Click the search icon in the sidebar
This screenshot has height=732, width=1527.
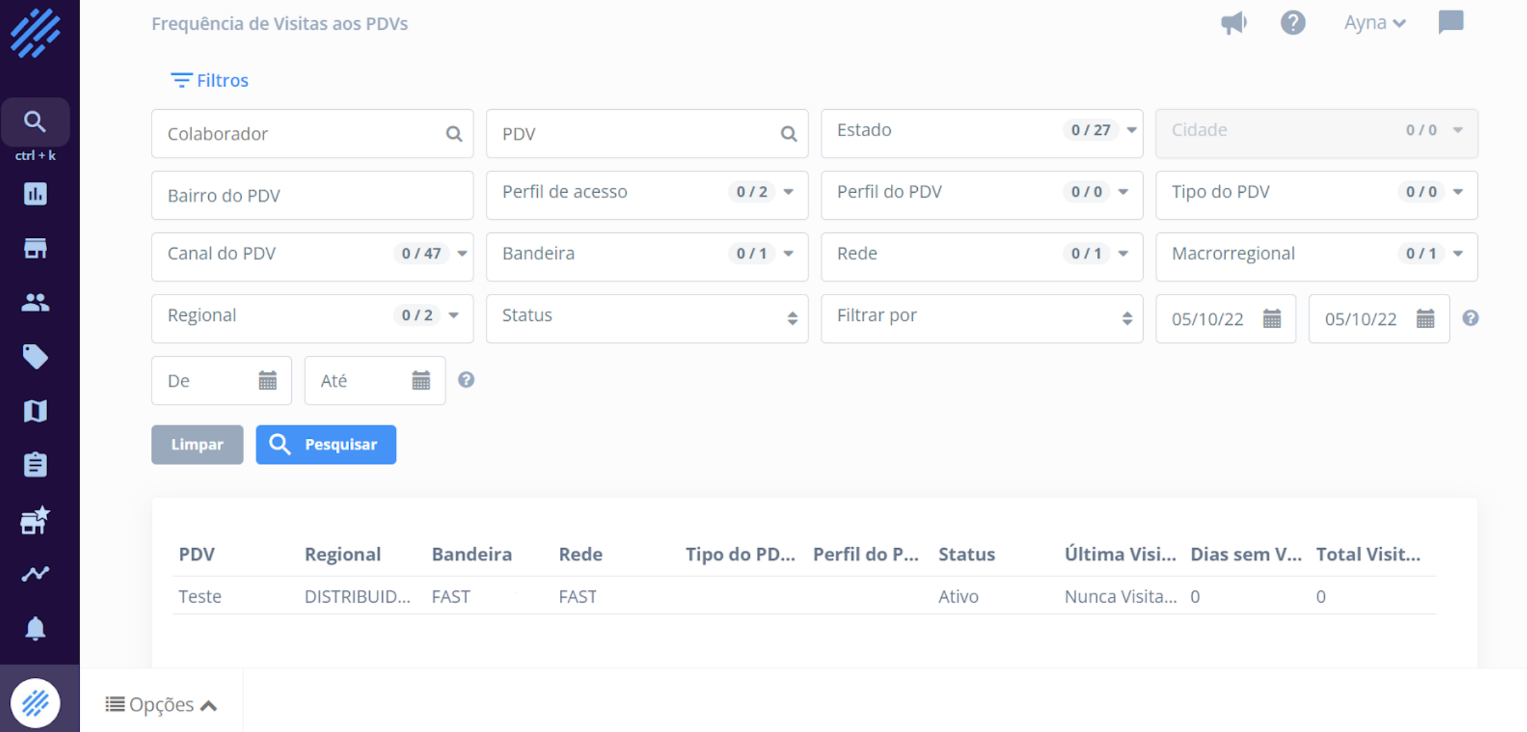(x=35, y=122)
